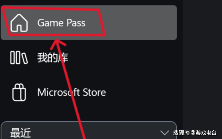Click the Game Pass home icon
Screen dimensions: 222x139
click(x=19, y=23)
